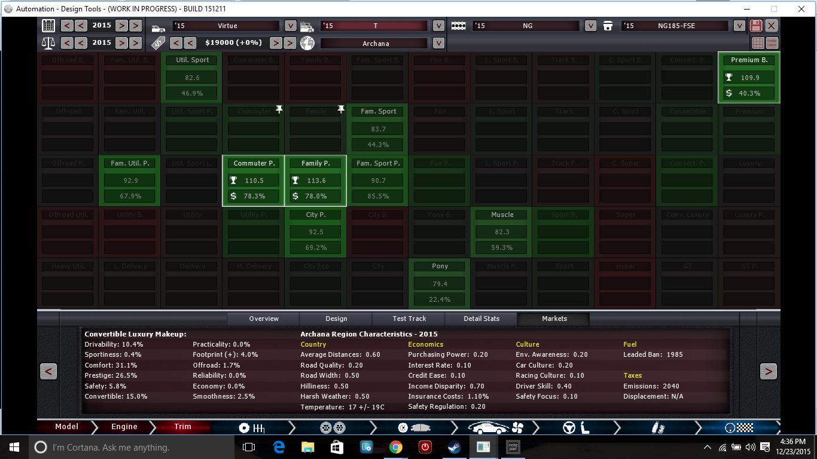Select the Fam. Sport P. market tile
The width and height of the screenshot is (817, 459).
379,180
